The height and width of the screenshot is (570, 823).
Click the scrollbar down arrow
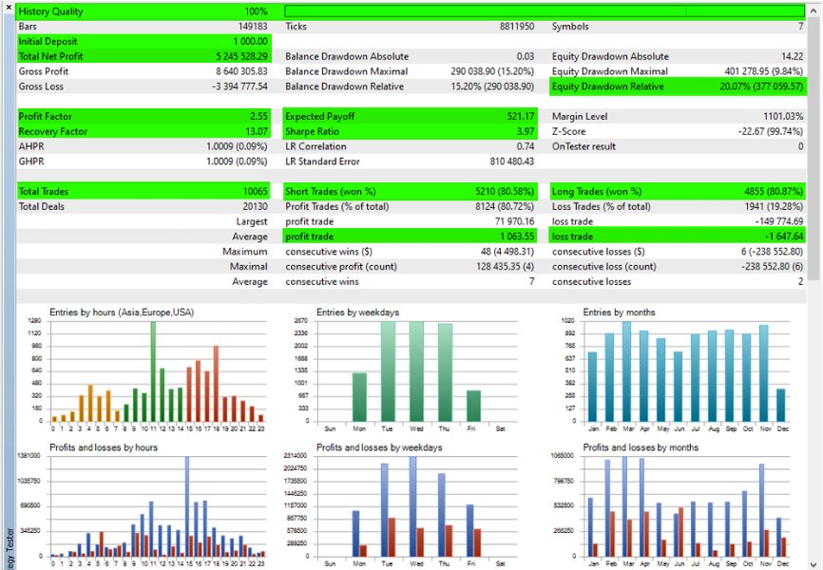point(814,561)
